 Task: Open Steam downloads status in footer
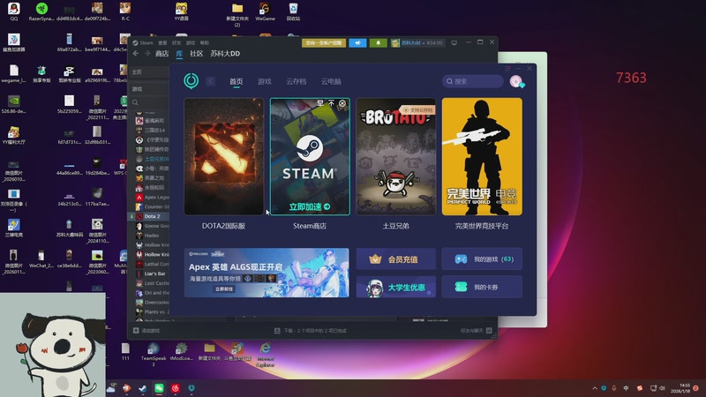tap(311, 330)
